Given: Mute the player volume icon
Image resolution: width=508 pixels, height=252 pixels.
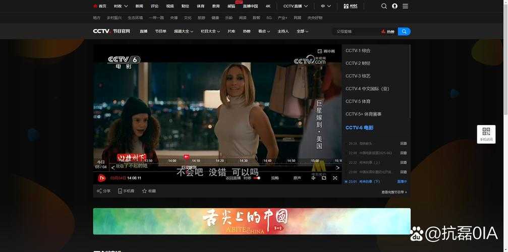Looking at the screenshot, I should 313,178.
